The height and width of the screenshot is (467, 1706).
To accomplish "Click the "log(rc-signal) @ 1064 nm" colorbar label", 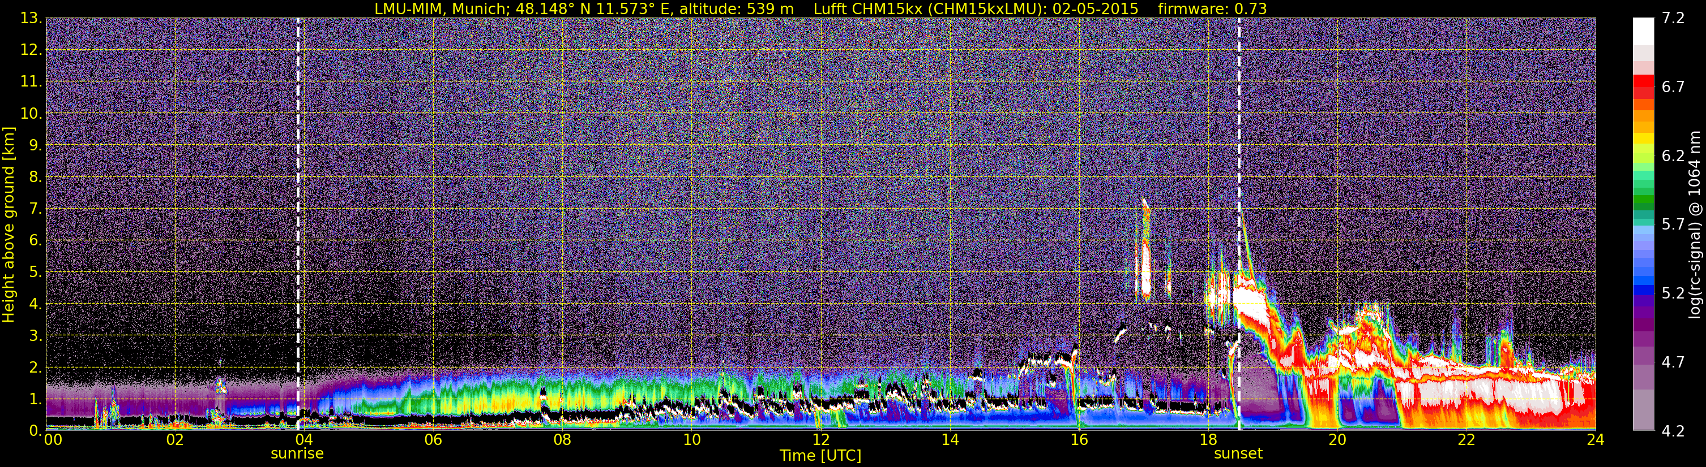I will 1695,224.
